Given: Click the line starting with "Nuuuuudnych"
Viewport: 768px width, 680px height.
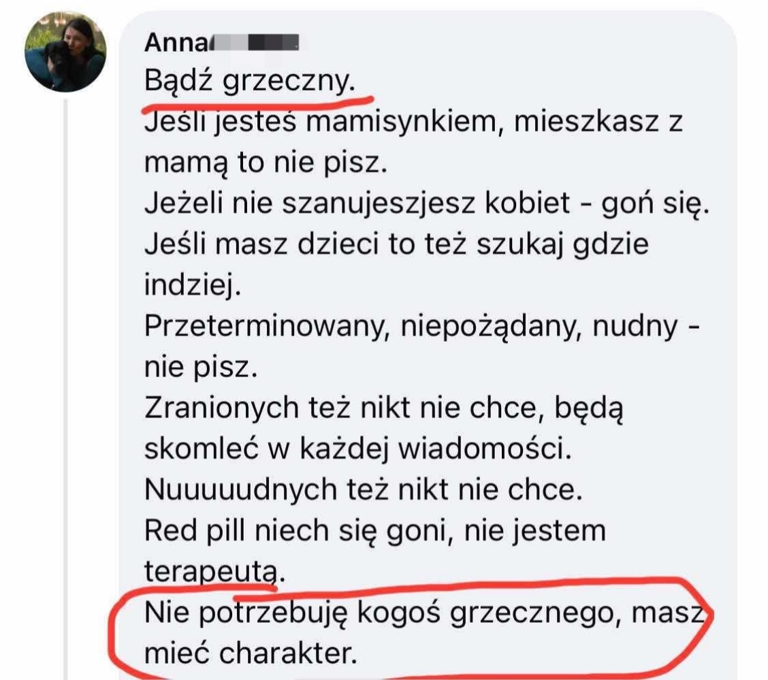Looking at the screenshot, I should [x=364, y=489].
